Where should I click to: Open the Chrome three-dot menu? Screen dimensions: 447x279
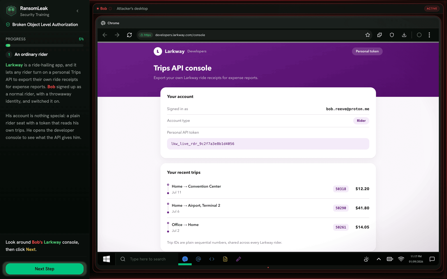(429, 35)
